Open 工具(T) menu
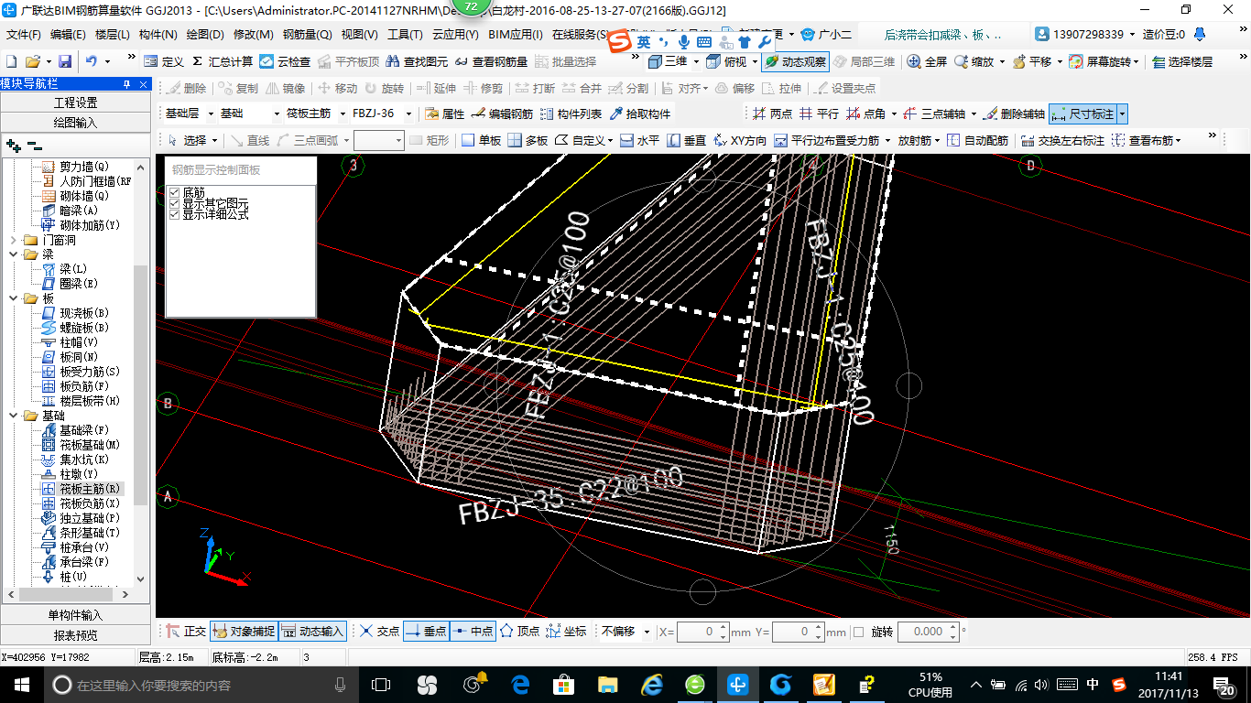The image size is (1251, 703). (x=405, y=35)
